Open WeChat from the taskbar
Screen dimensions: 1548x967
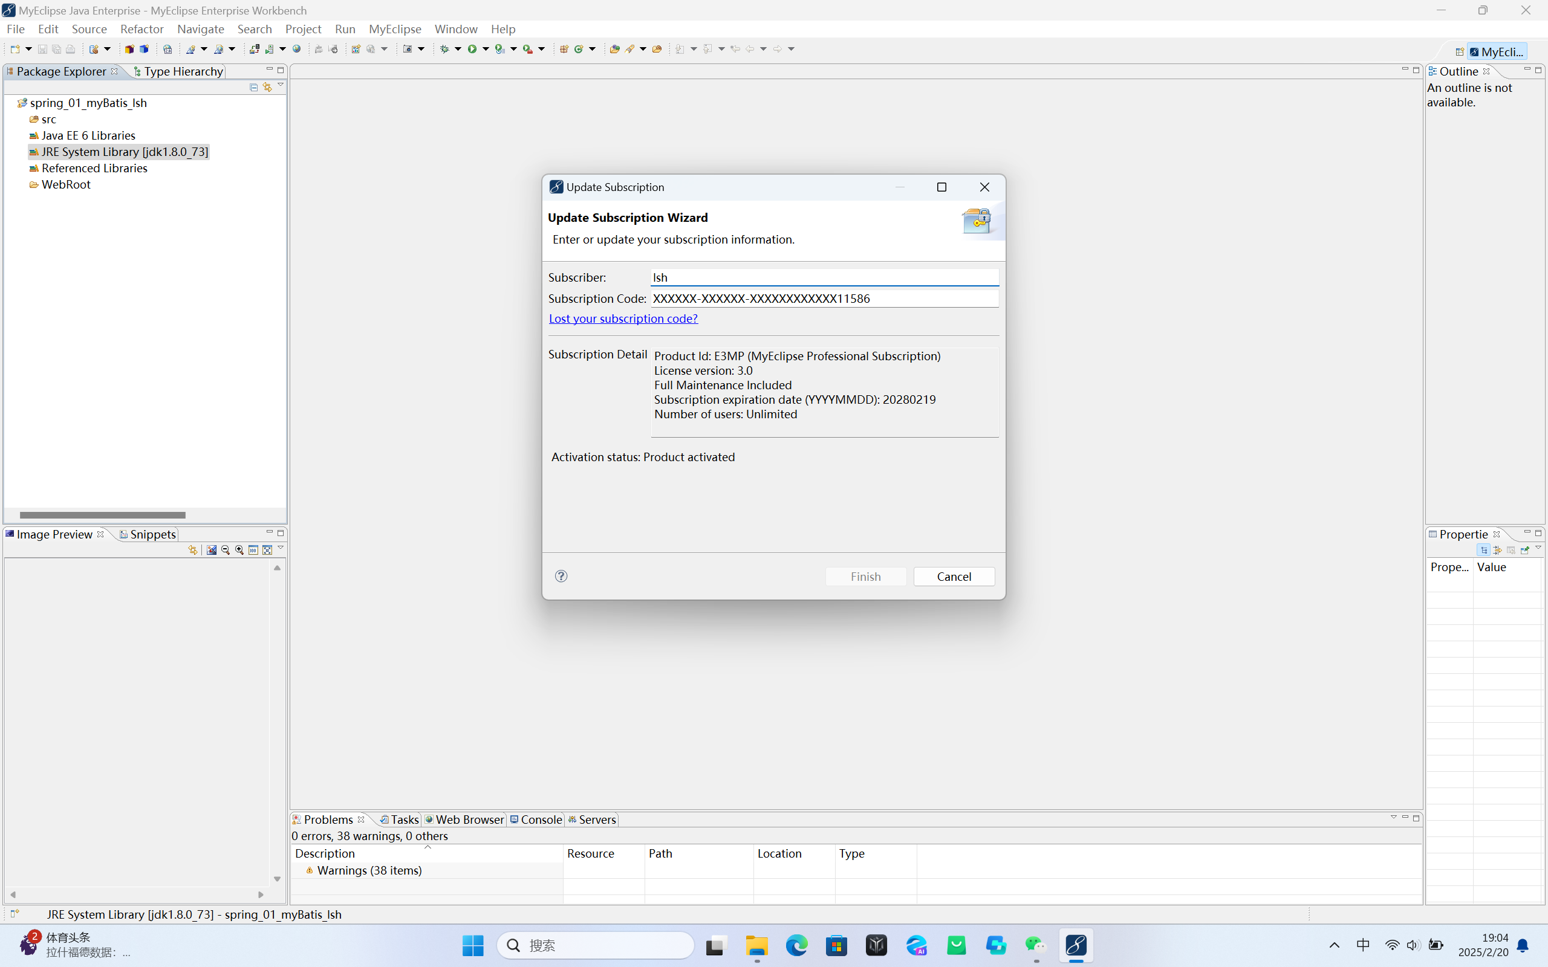point(1036,945)
